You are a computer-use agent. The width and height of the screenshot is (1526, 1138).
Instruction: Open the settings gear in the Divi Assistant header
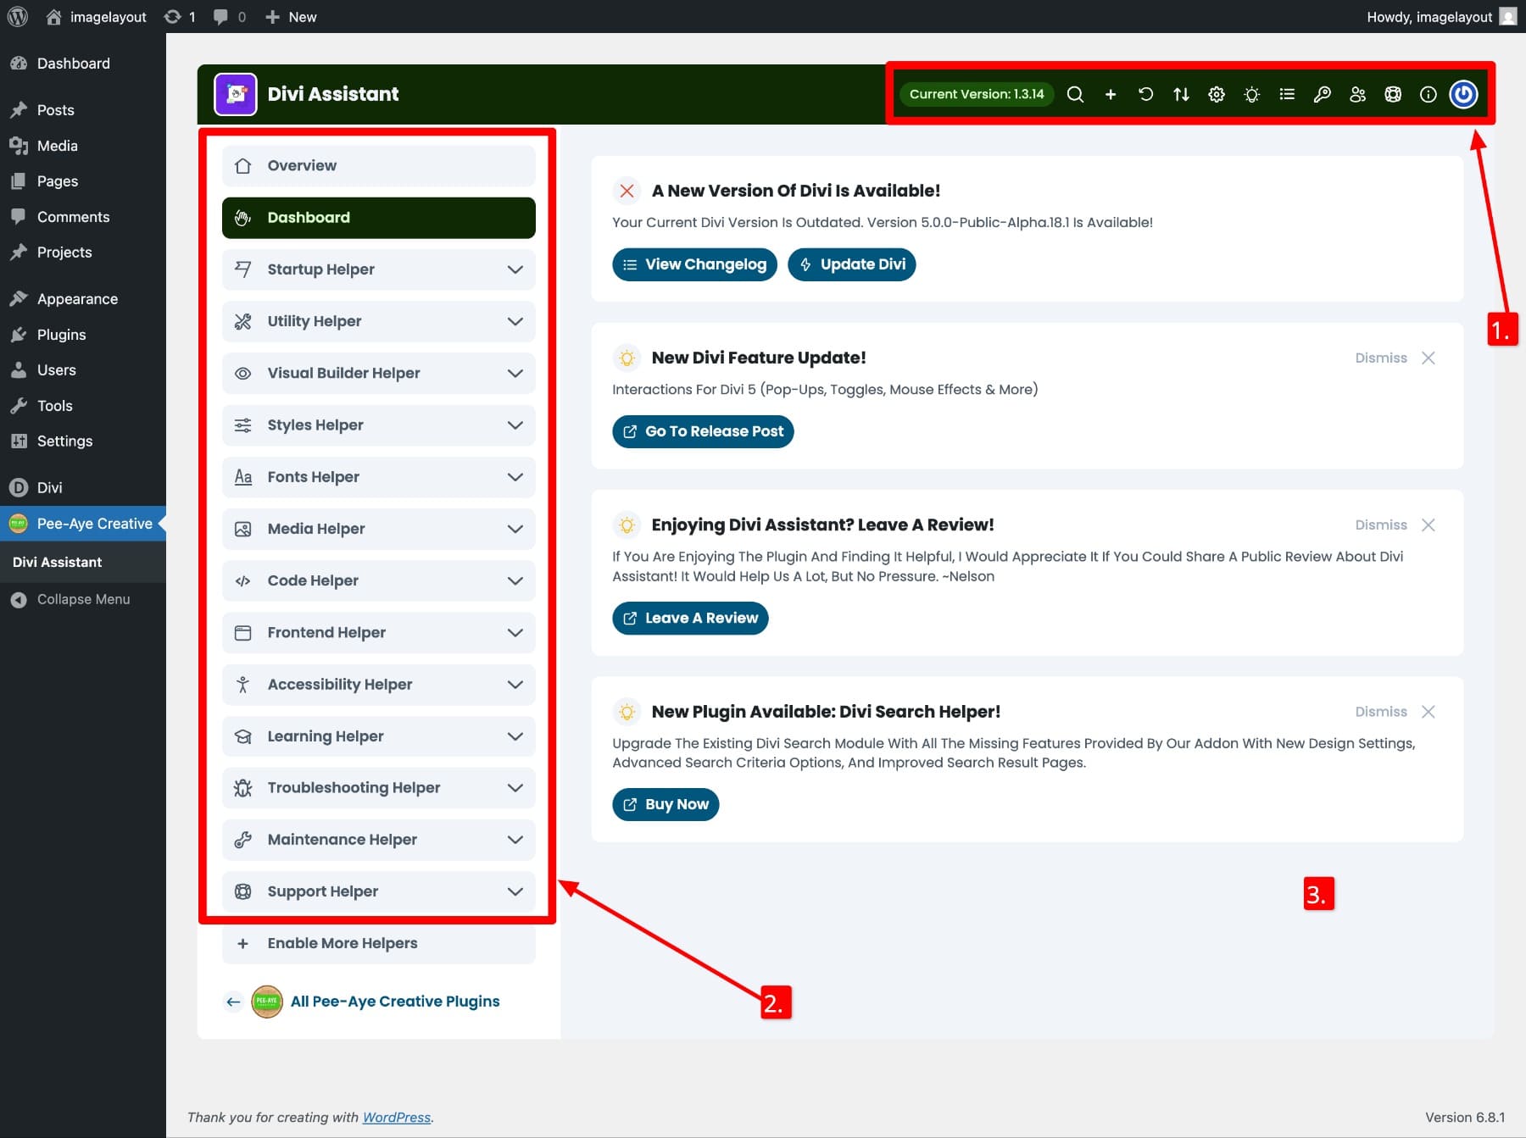[1217, 94]
